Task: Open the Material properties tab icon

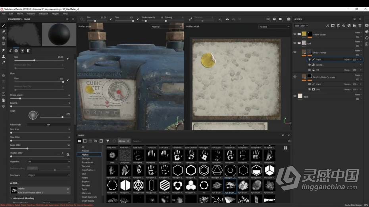Action: (29, 51)
